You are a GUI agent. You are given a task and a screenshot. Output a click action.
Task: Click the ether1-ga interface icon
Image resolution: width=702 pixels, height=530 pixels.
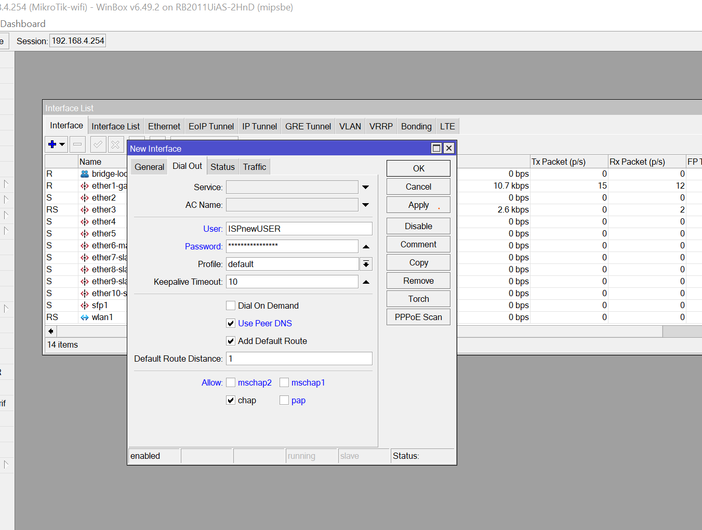tap(85, 186)
